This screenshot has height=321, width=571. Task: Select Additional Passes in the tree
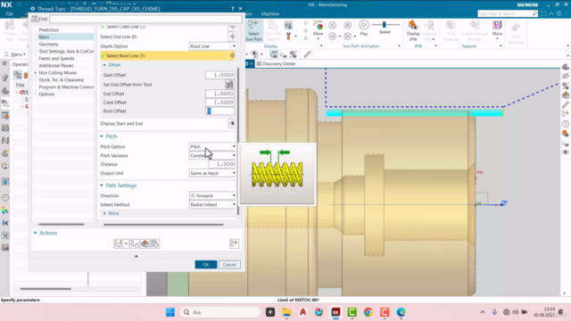pyautogui.click(x=55, y=65)
